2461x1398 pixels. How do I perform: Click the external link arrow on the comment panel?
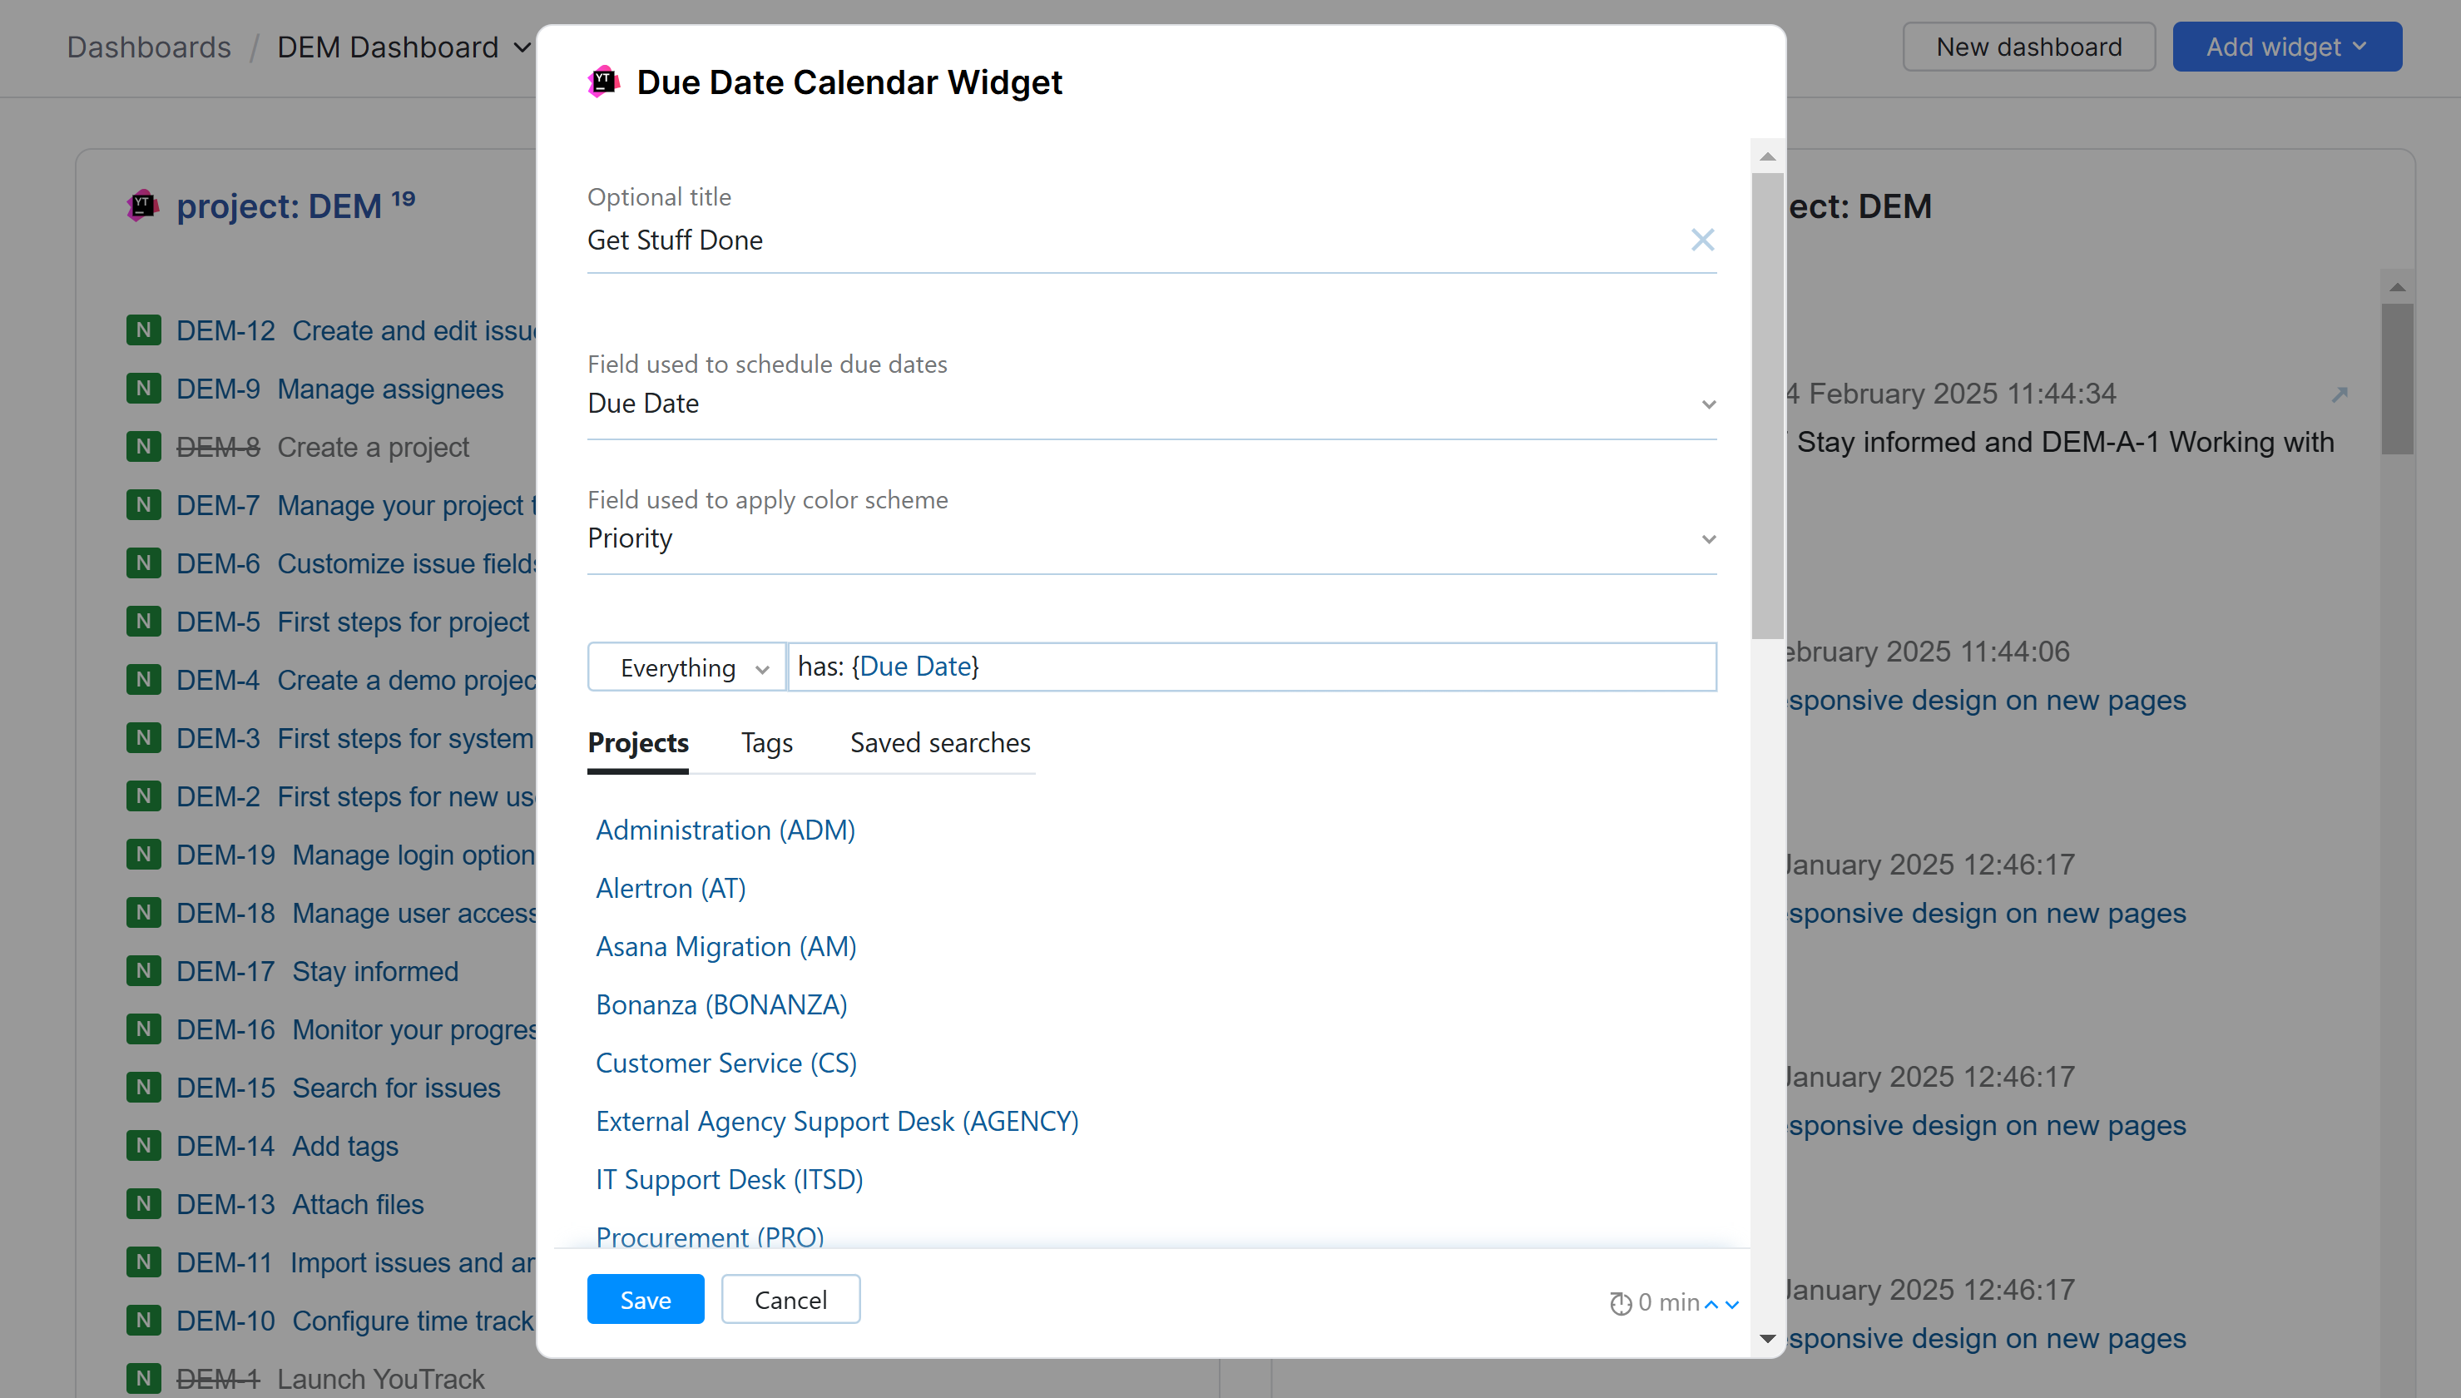coord(2342,394)
